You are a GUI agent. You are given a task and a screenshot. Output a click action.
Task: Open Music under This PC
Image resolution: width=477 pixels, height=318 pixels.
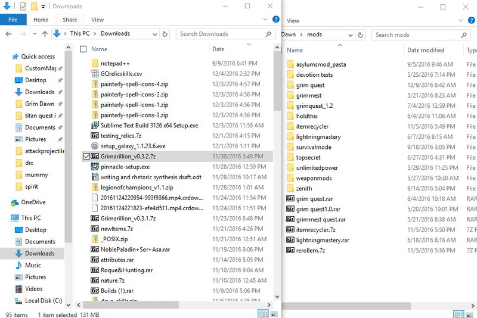pyautogui.click(x=28, y=265)
